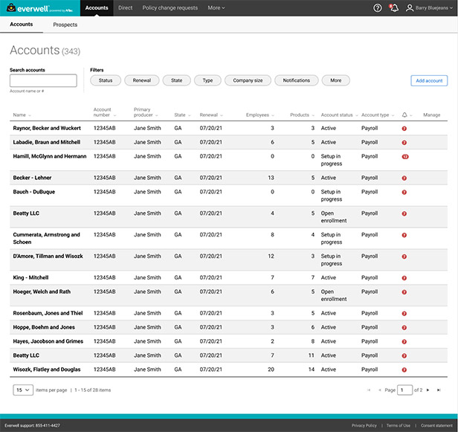The height and width of the screenshot is (432, 458).
Task: Open notification badge for Labadie, Braun and Mitchell
Action: point(404,143)
